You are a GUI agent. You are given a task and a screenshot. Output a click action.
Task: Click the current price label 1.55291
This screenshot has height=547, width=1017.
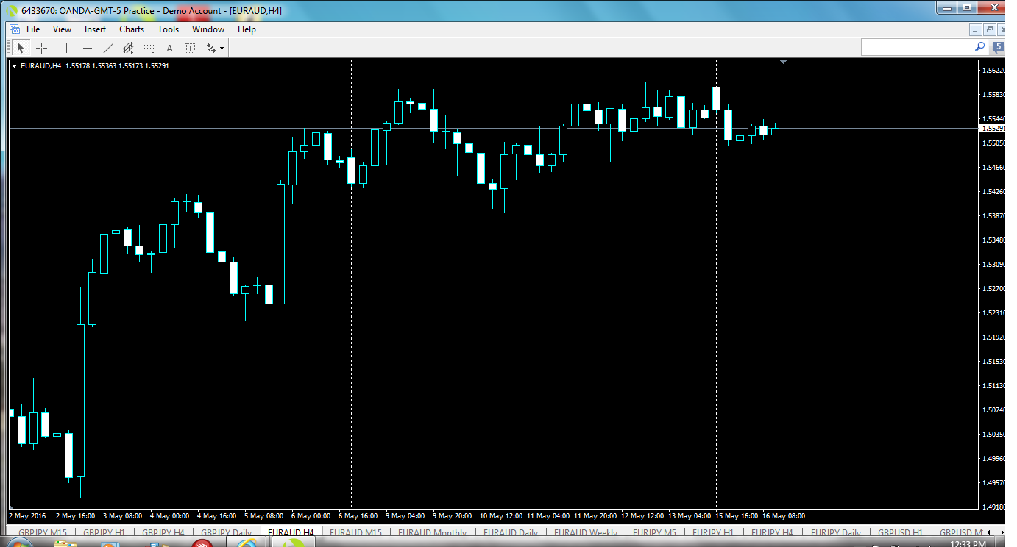(993, 128)
